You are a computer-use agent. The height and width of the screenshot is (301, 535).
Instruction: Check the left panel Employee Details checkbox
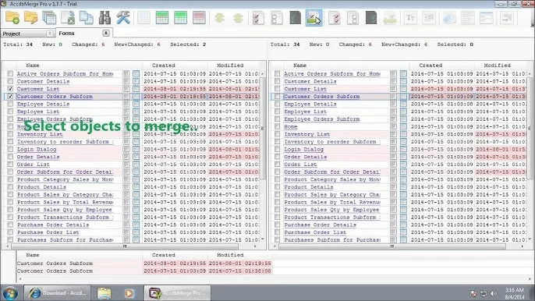click(x=10, y=104)
